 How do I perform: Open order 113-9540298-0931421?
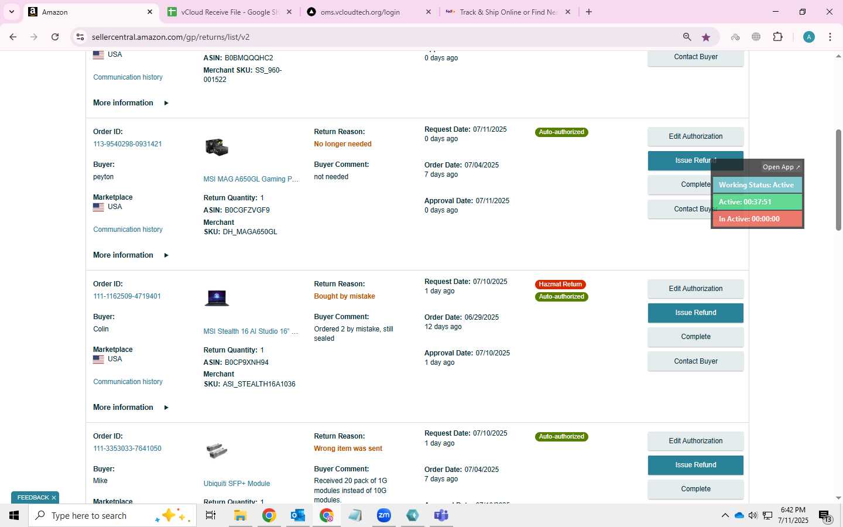pos(128,144)
